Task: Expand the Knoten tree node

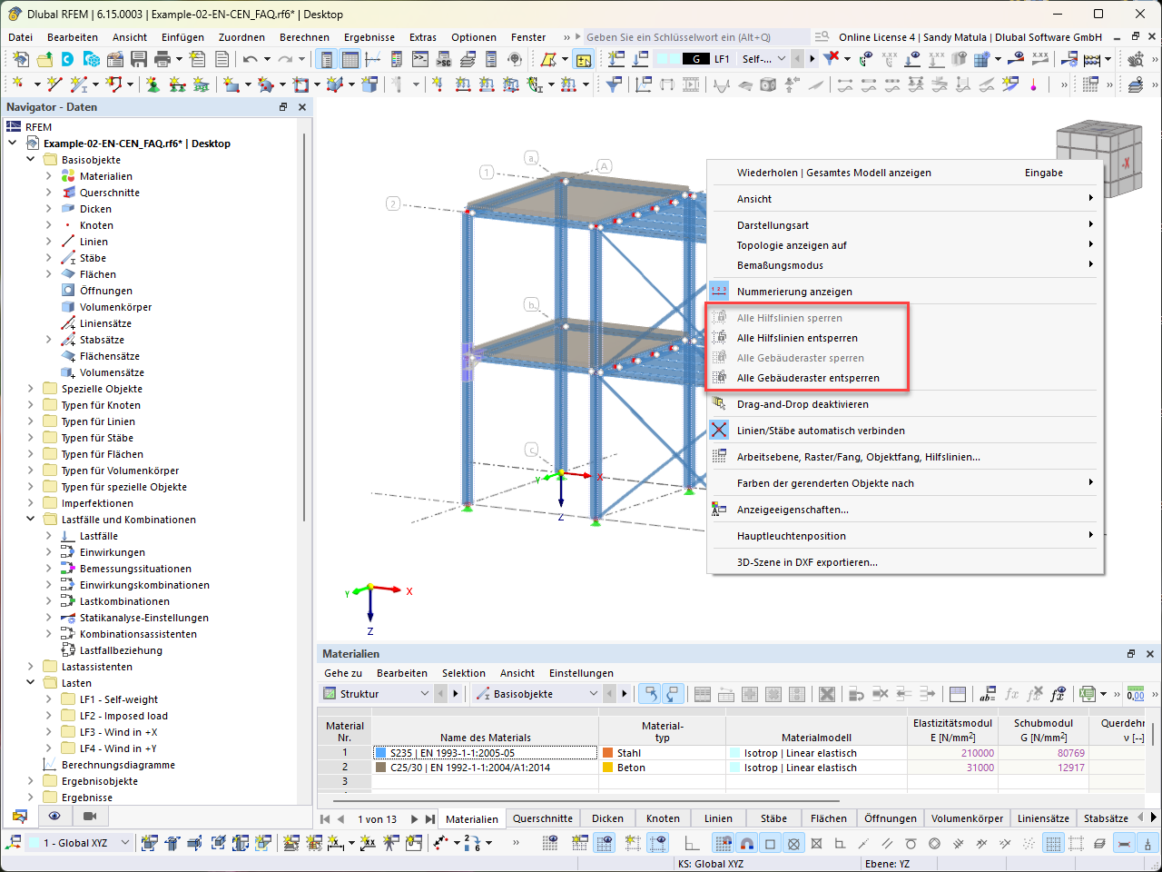Action: [x=49, y=225]
